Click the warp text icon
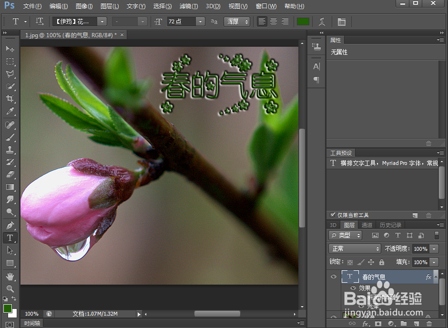Screen dimensions: 448x328 tap(322, 21)
